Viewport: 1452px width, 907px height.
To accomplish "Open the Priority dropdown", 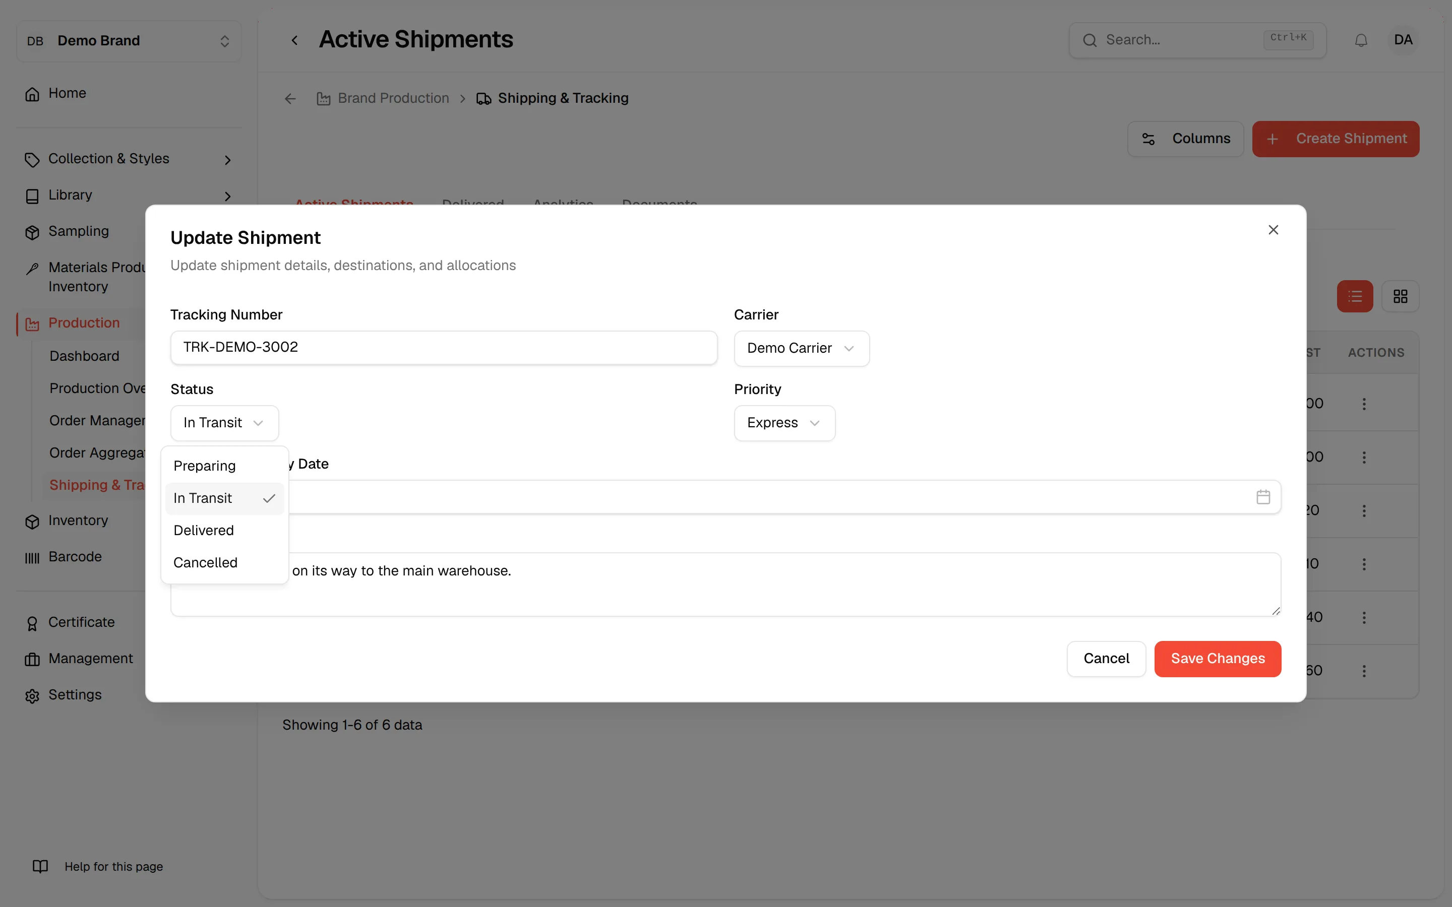I will 785,423.
